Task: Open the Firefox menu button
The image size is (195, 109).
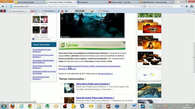Action: coord(6,1)
